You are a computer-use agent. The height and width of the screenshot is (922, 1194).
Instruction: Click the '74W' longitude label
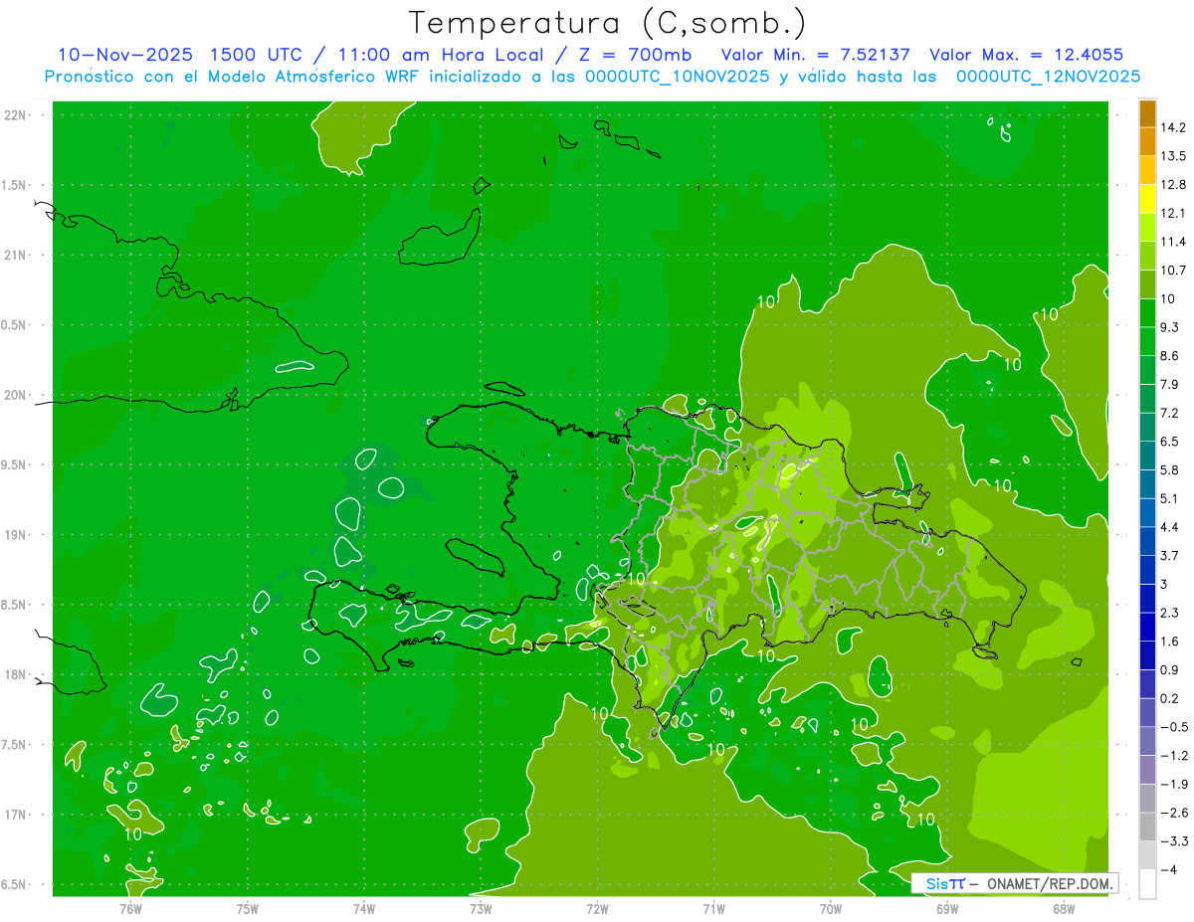(364, 908)
